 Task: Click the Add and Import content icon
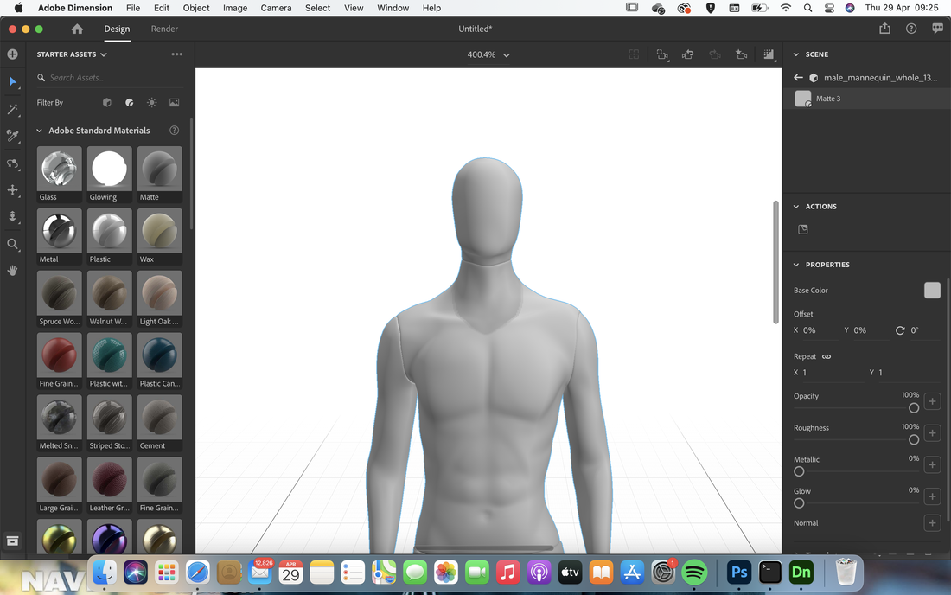pos(12,54)
